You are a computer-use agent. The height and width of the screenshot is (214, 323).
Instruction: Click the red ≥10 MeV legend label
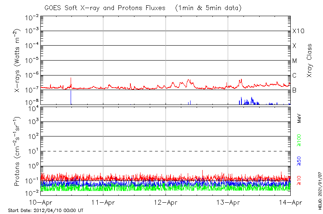point(300,180)
